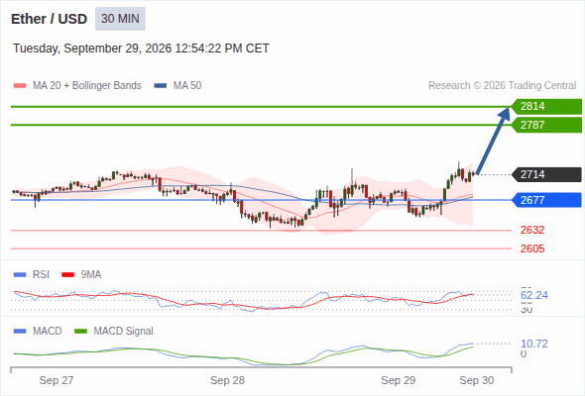Viewport: 585px width, 396px height.
Task: Click the MACD legend label
Action: [x=48, y=332]
